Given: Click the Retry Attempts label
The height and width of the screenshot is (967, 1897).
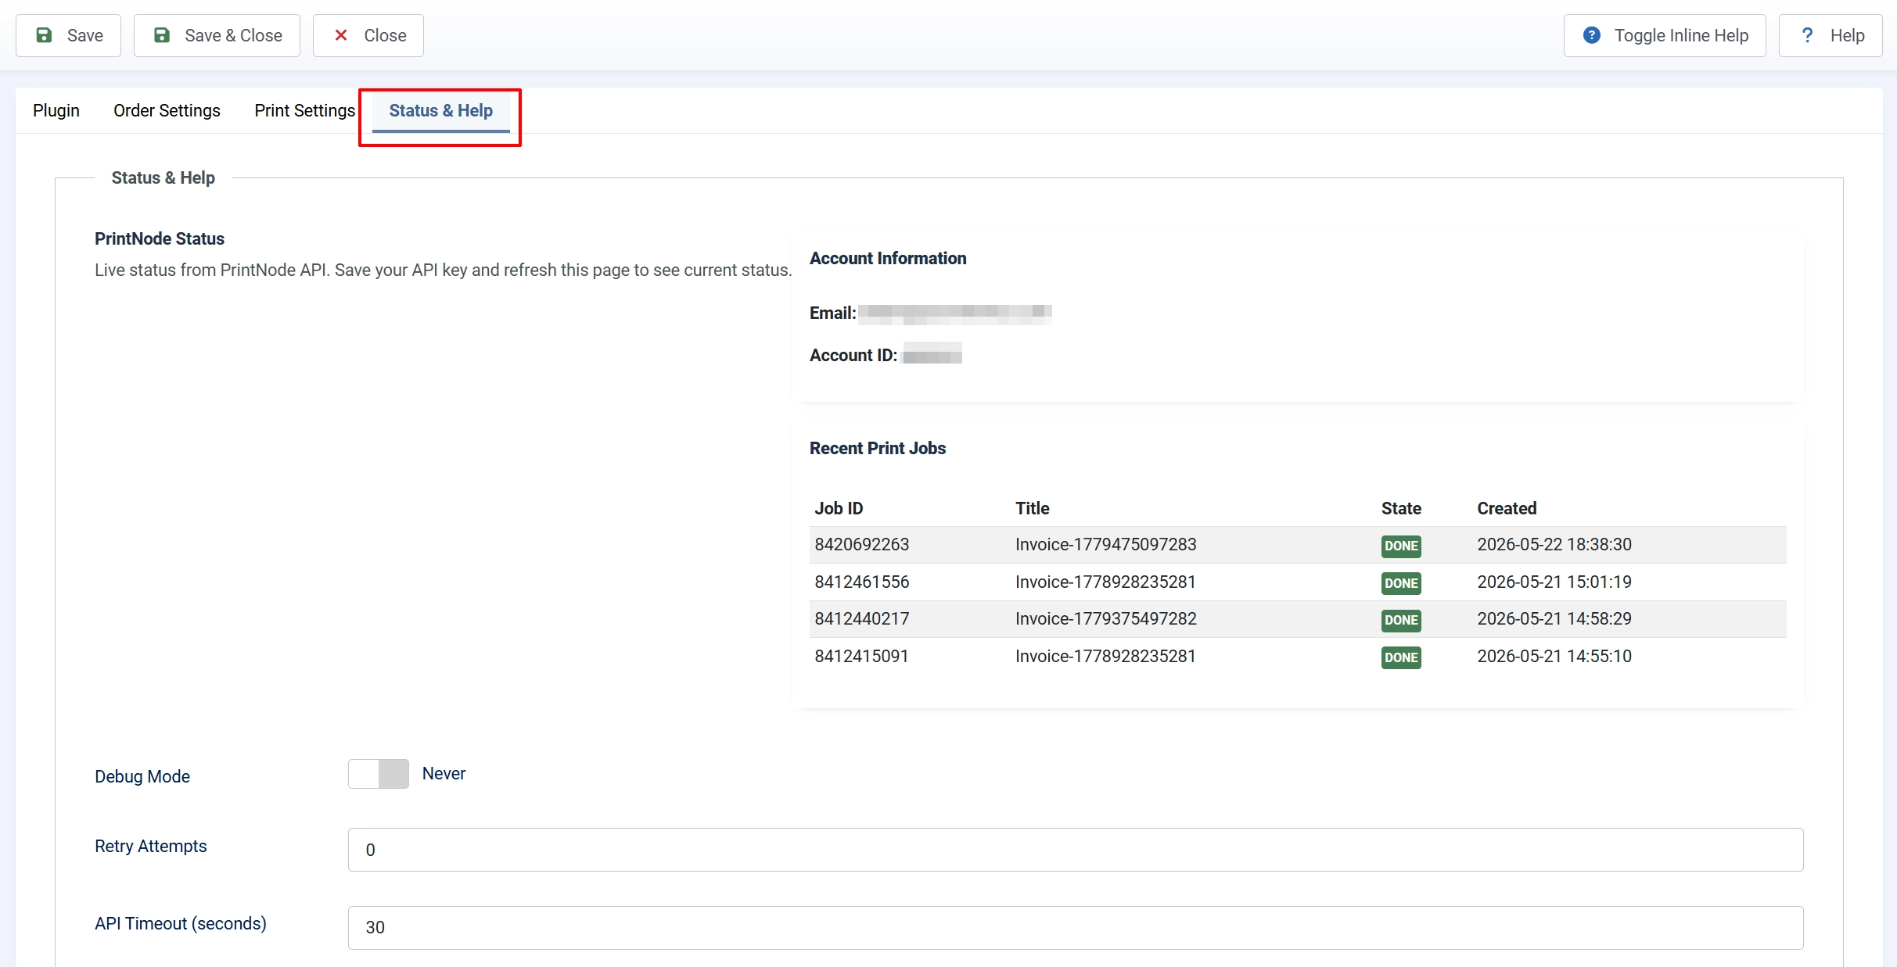Looking at the screenshot, I should [x=150, y=846].
